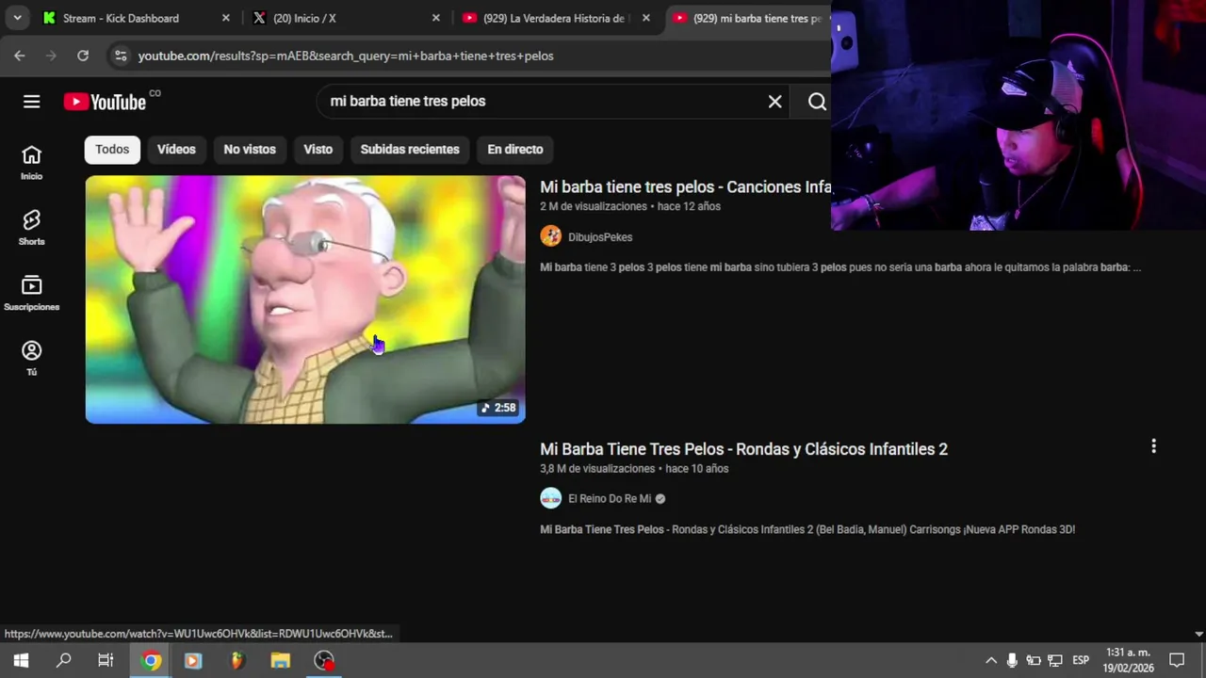Switch to La Verdadera Historia tab
Screen dimensions: 1206x678
click(x=554, y=18)
